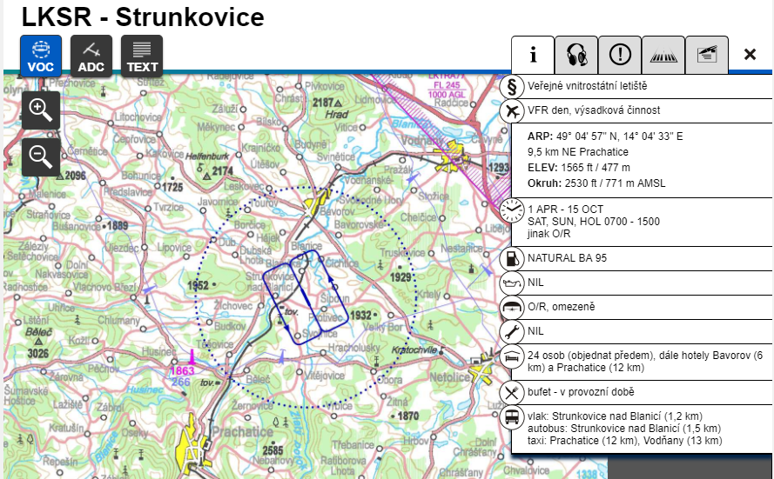
Task: Click the wrench repairs icon
Action: (x=513, y=331)
